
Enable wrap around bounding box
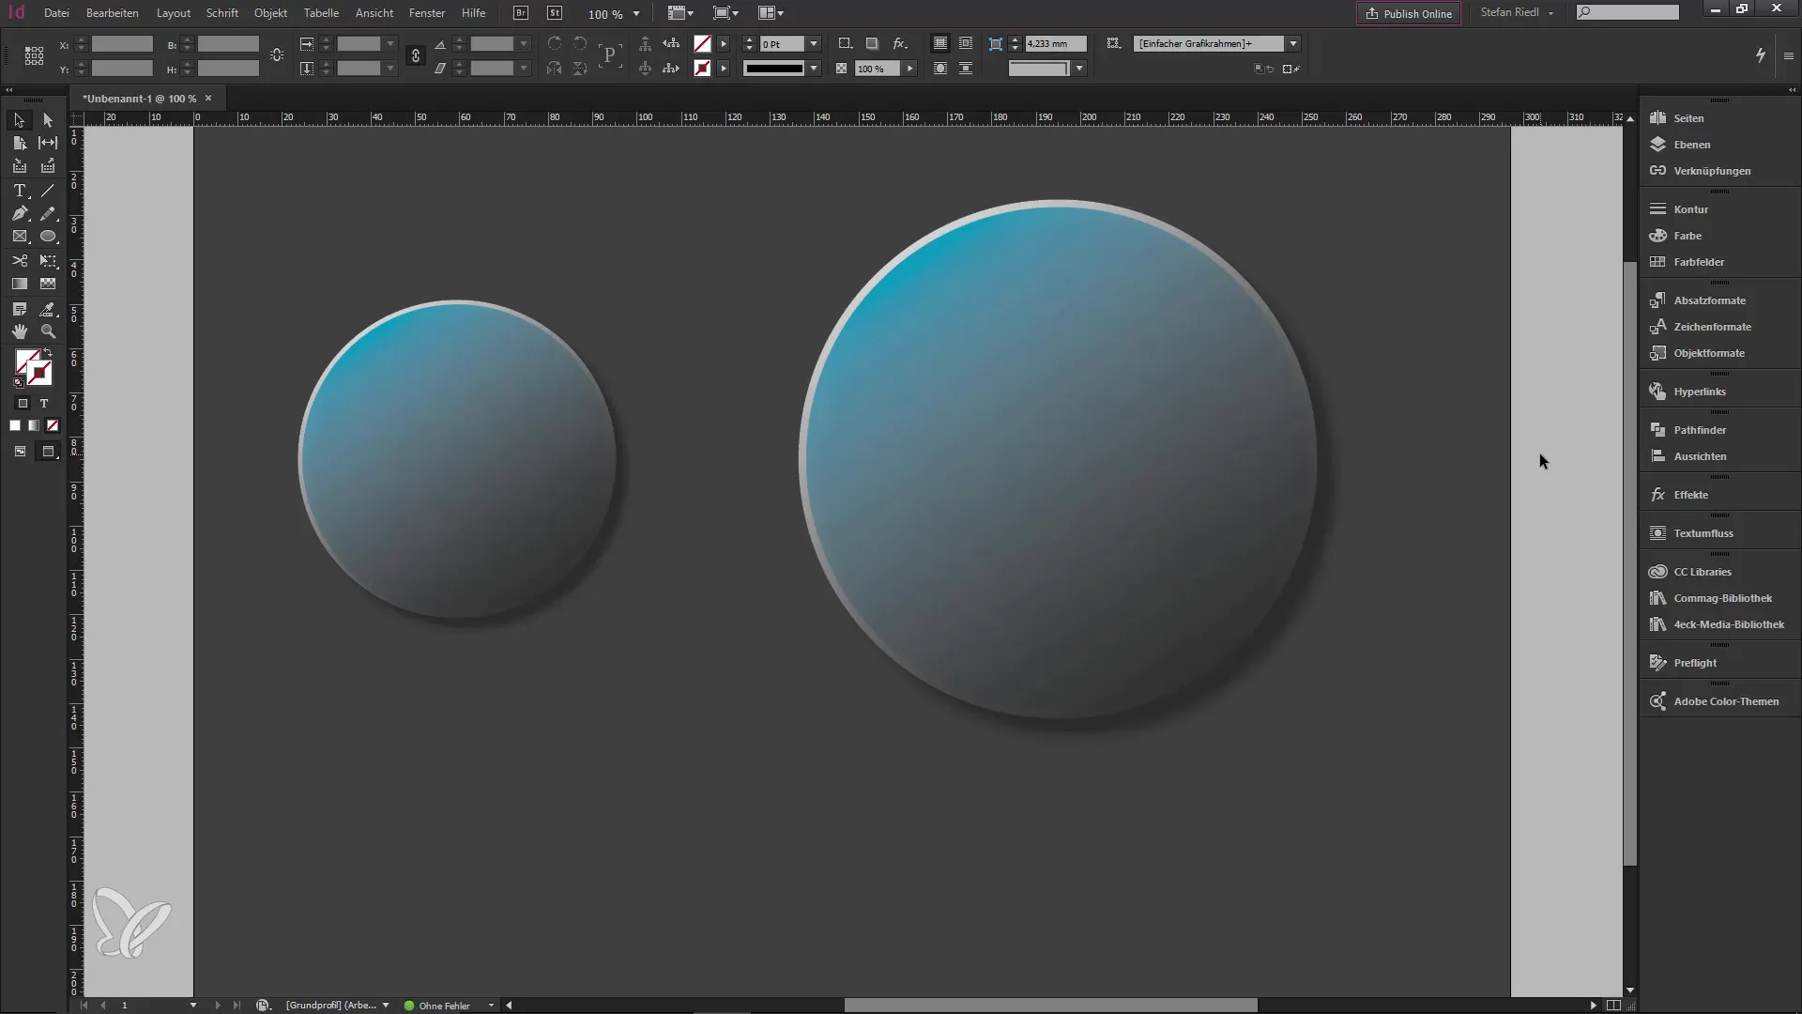tap(966, 43)
